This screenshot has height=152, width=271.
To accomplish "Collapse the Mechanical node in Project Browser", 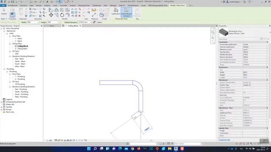I will click(4, 31).
